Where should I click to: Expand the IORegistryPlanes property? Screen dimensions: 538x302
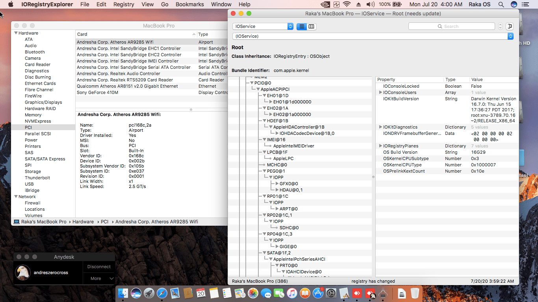pyautogui.click(x=380, y=146)
